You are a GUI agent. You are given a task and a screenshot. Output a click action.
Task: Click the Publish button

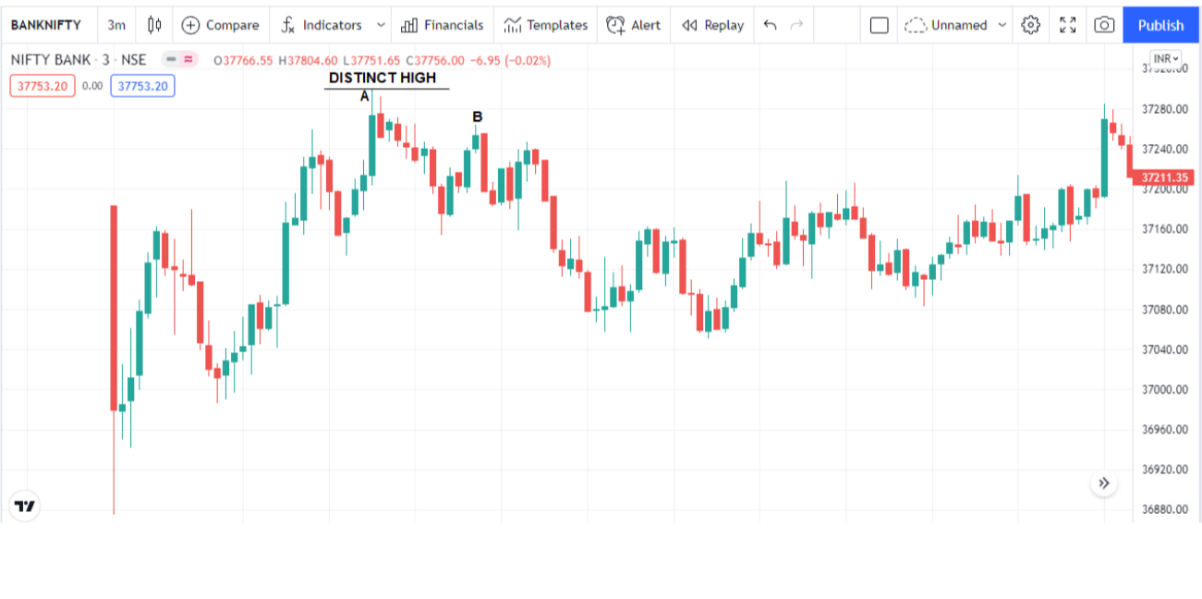pos(1160,25)
